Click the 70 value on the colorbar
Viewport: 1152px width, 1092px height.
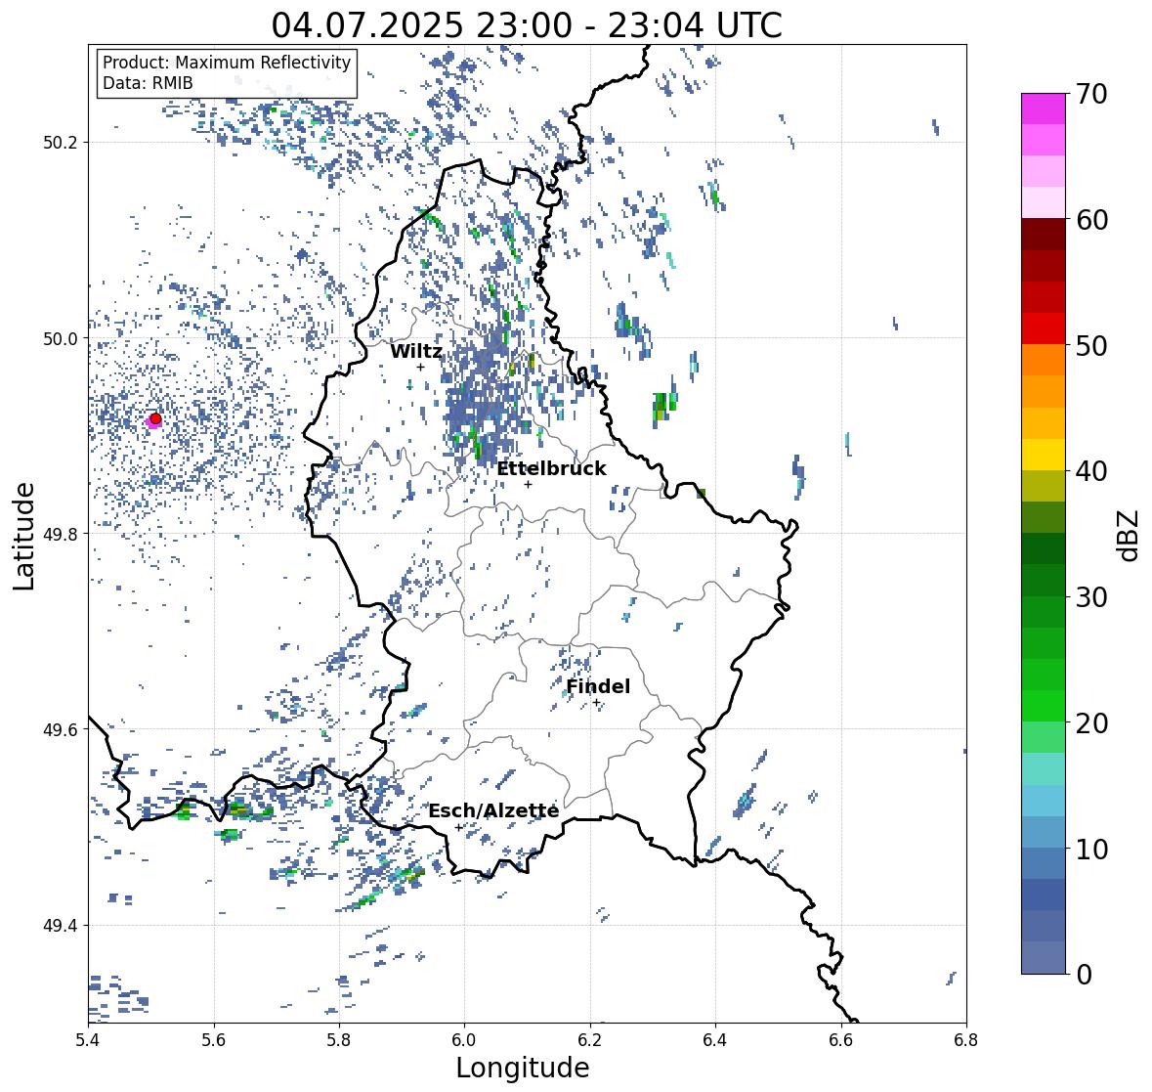(1091, 94)
